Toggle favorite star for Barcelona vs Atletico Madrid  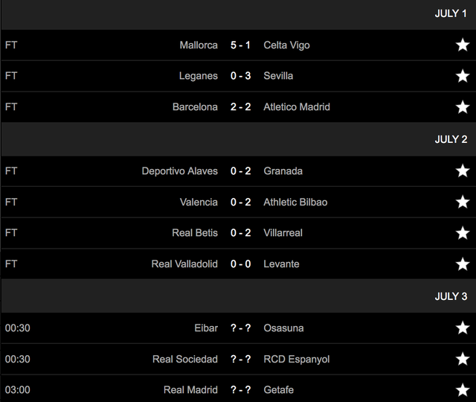tap(463, 107)
